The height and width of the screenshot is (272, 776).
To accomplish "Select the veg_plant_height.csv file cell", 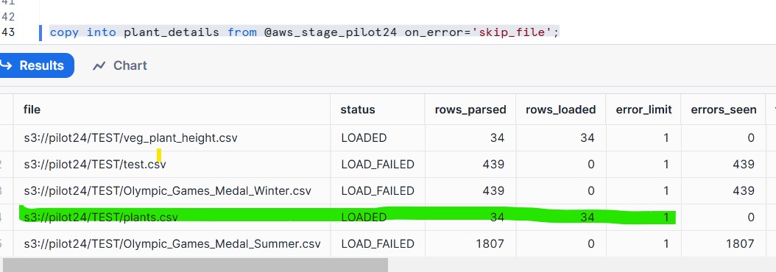I will click(x=172, y=138).
